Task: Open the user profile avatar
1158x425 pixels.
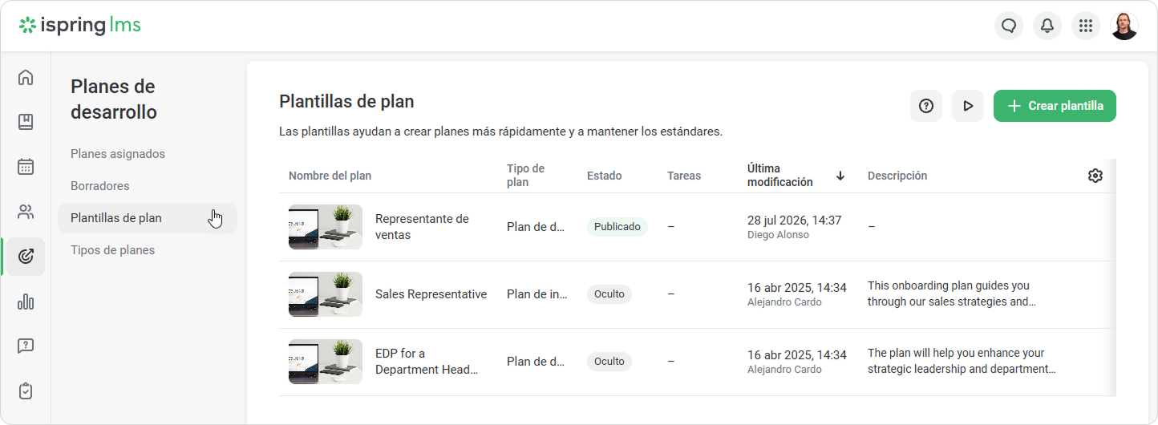Action: point(1124,26)
